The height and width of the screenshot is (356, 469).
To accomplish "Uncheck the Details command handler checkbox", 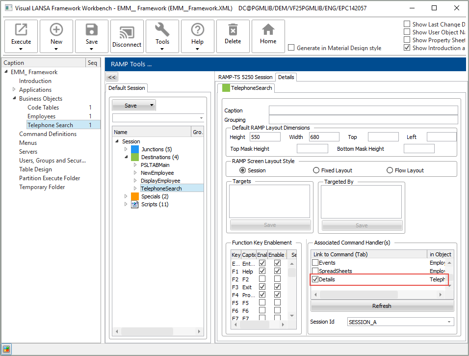I will point(315,279).
